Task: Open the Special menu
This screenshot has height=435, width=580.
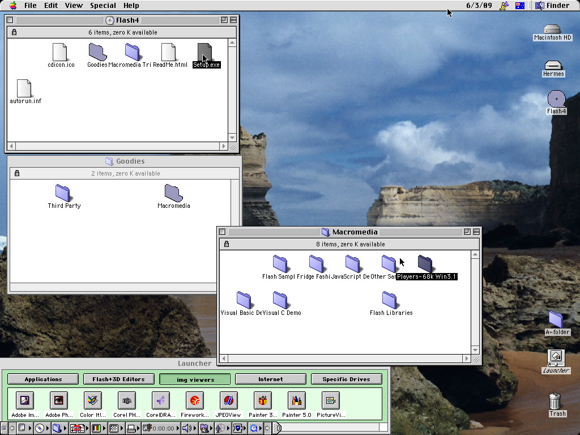Action: click(103, 5)
